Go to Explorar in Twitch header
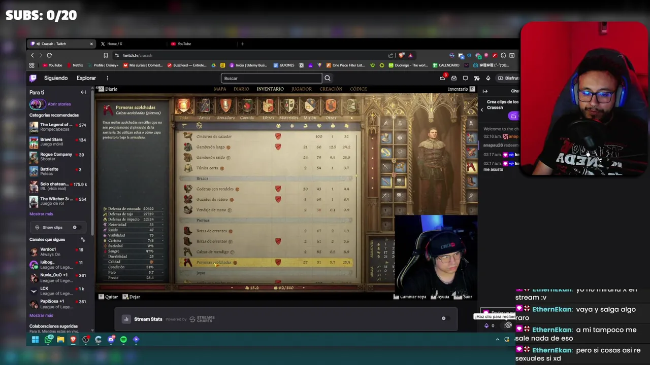The image size is (650, 365). pos(86,78)
